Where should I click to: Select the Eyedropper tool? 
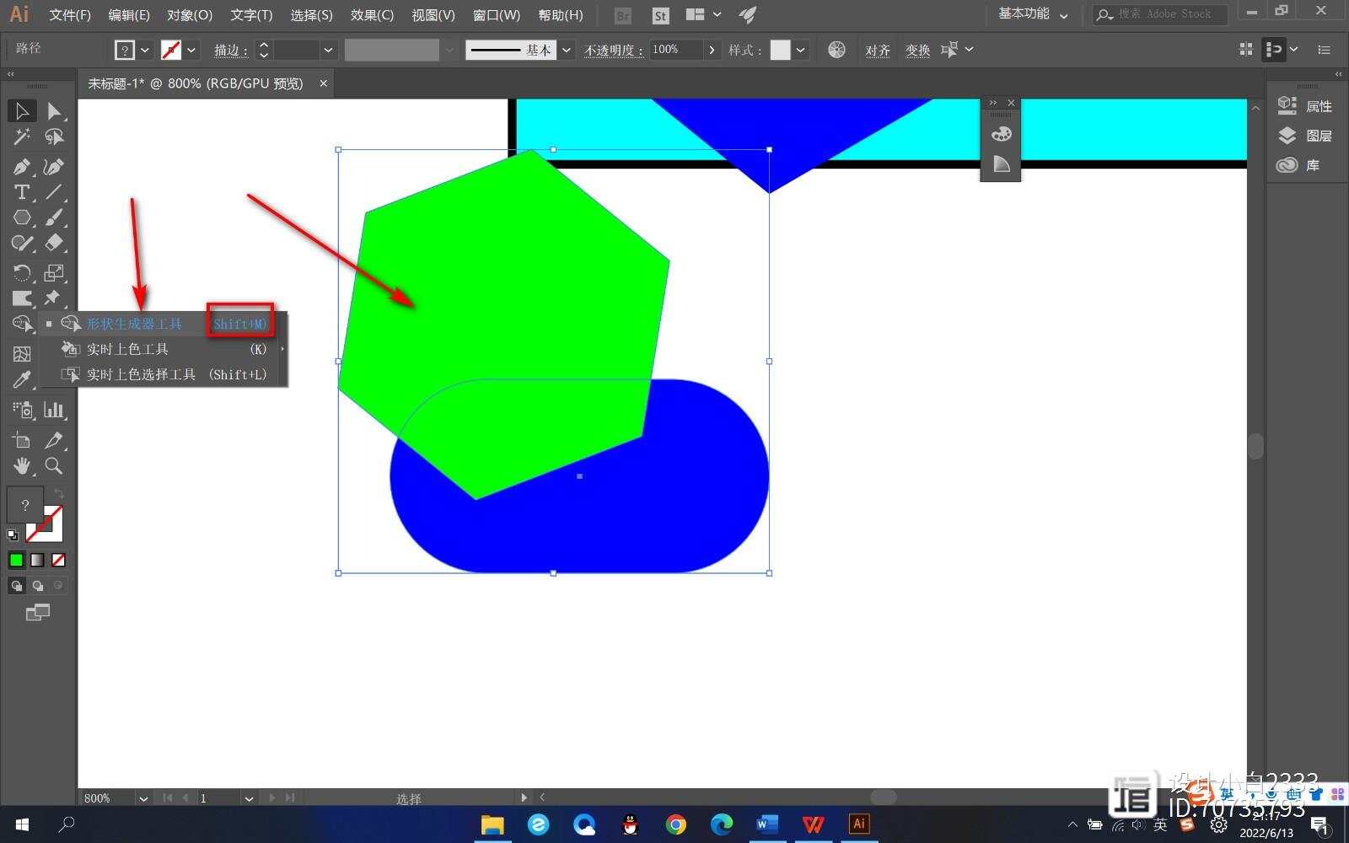(22, 380)
